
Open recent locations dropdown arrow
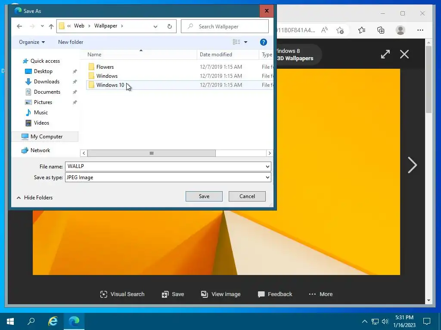pyautogui.click(x=42, y=26)
